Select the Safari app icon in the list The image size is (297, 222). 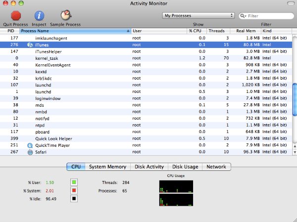pos(30,152)
